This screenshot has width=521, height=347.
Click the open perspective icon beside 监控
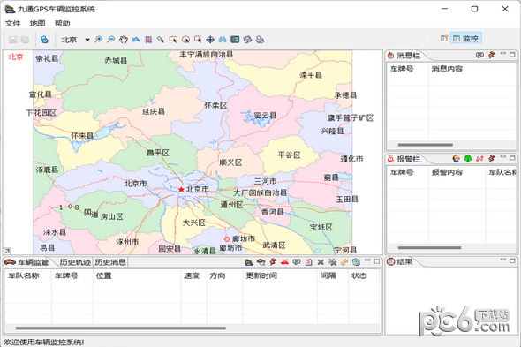[444, 38]
